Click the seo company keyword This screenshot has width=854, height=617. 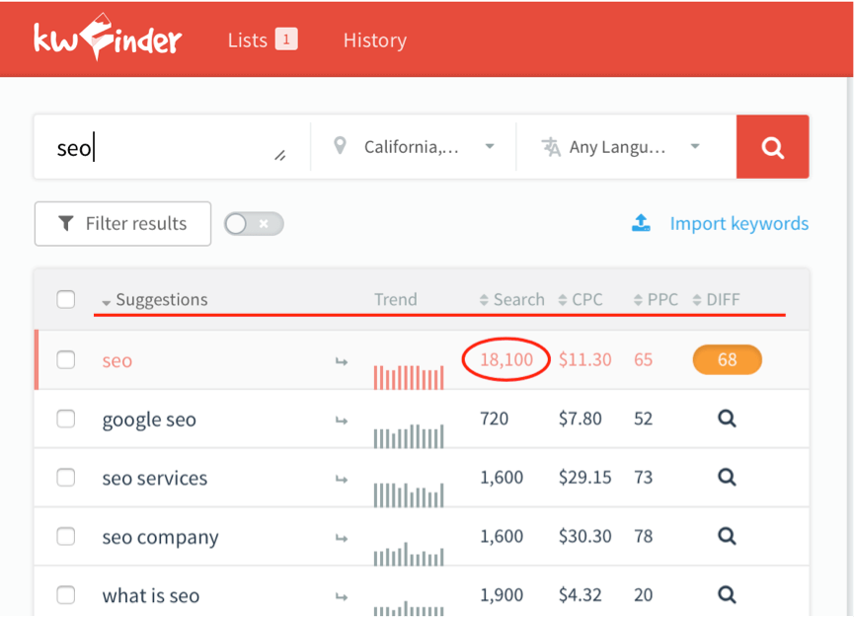tap(160, 537)
